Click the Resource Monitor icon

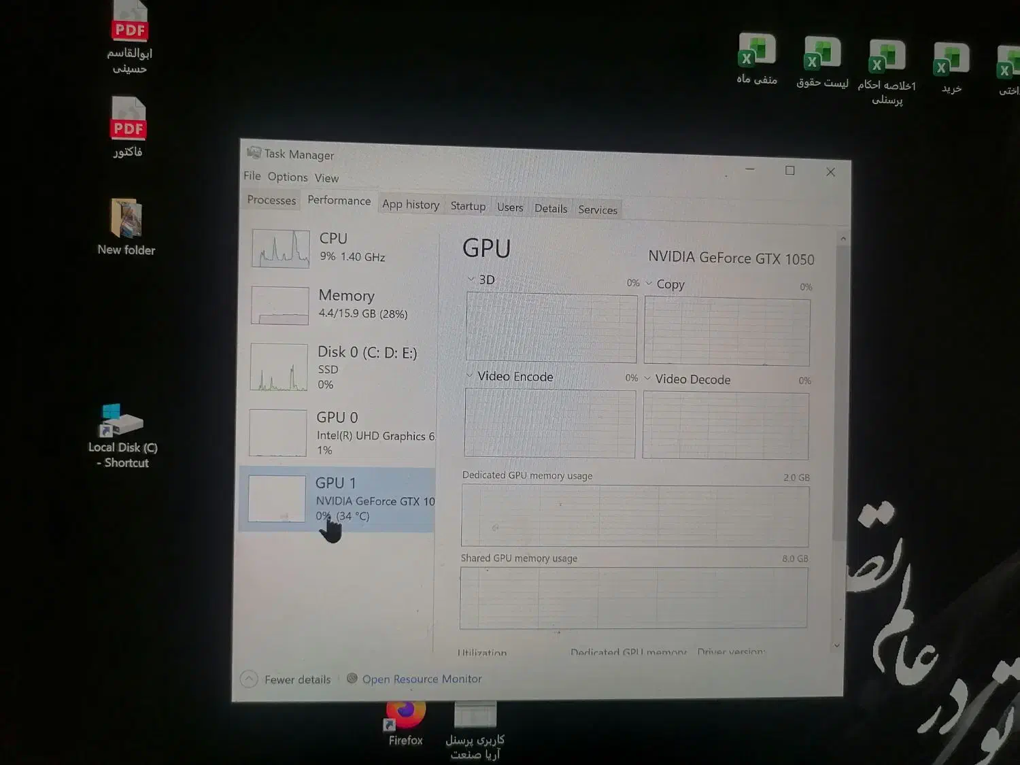point(352,678)
